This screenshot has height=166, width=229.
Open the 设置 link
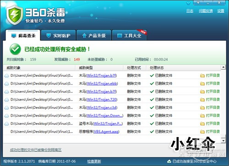click(x=221, y=11)
